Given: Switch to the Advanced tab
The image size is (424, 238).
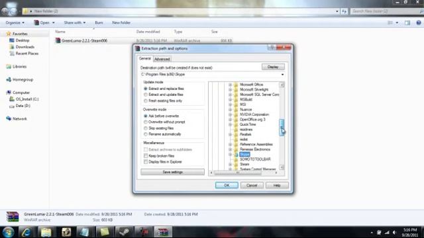Looking at the screenshot, I should [x=162, y=59].
